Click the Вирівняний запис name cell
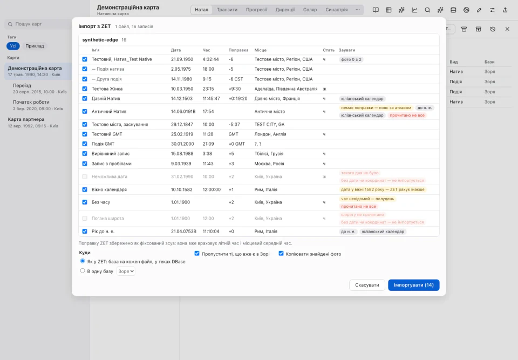 [x=111, y=153]
